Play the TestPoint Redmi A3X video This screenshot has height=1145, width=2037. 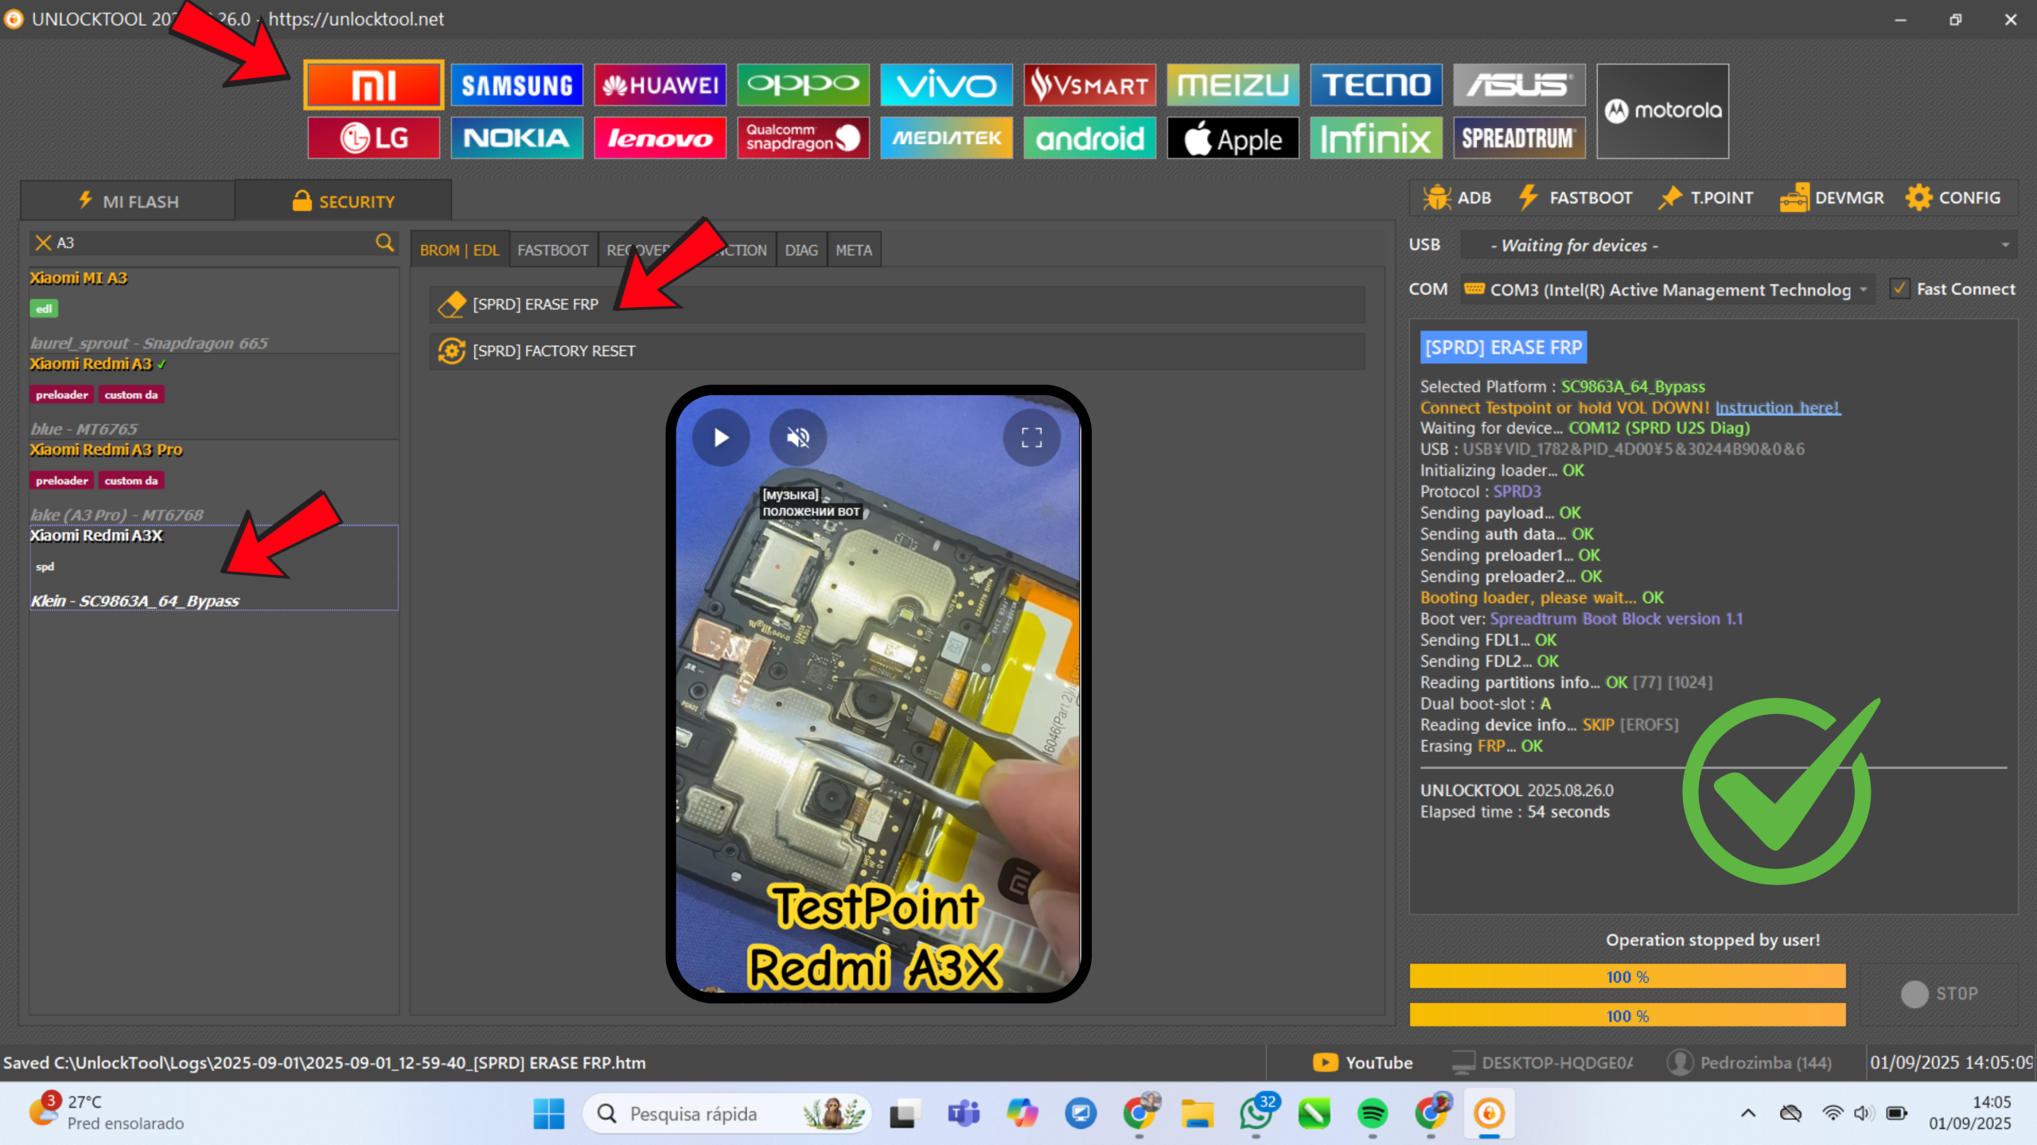pos(721,437)
